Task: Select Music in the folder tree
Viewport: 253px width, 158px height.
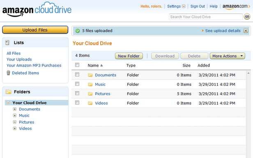Action: point(24,115)
